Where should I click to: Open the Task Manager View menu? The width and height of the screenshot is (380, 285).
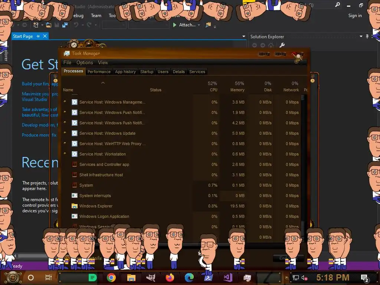103,62
